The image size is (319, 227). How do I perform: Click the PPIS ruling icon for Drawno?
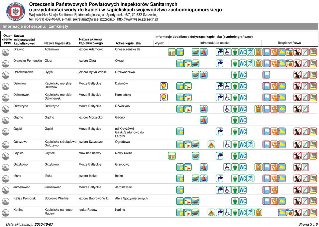pyautogui.click(x=6, y=52)
